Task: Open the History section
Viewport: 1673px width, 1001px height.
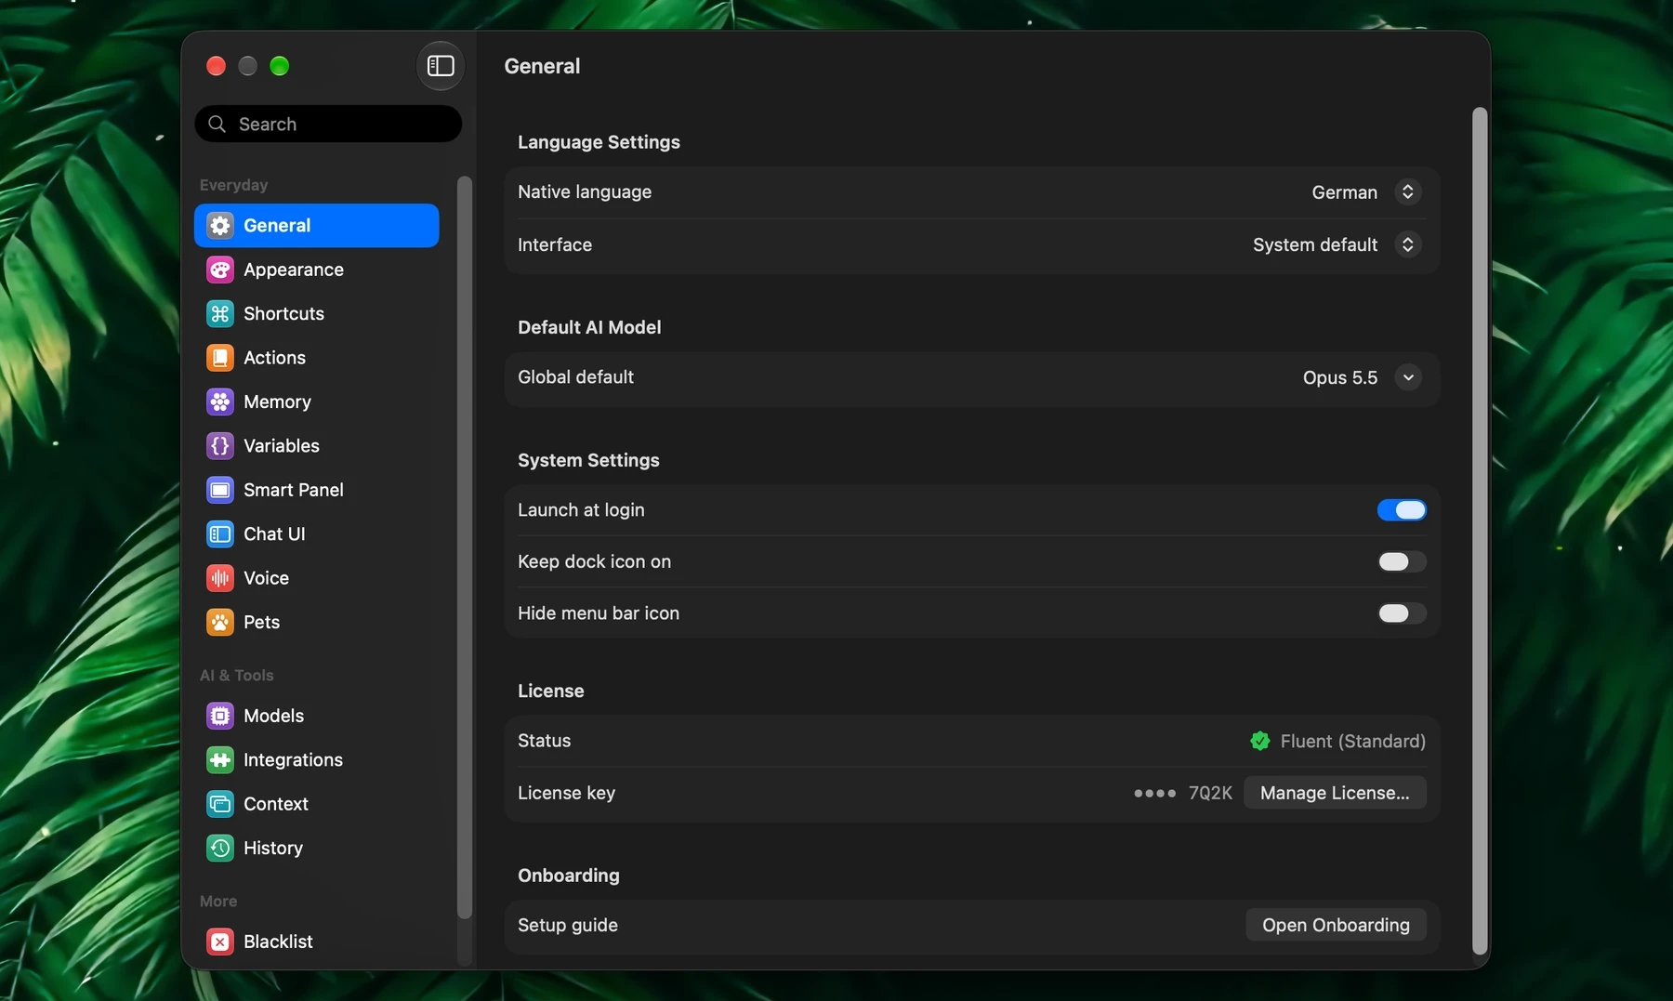Action: tap(317, 848)
